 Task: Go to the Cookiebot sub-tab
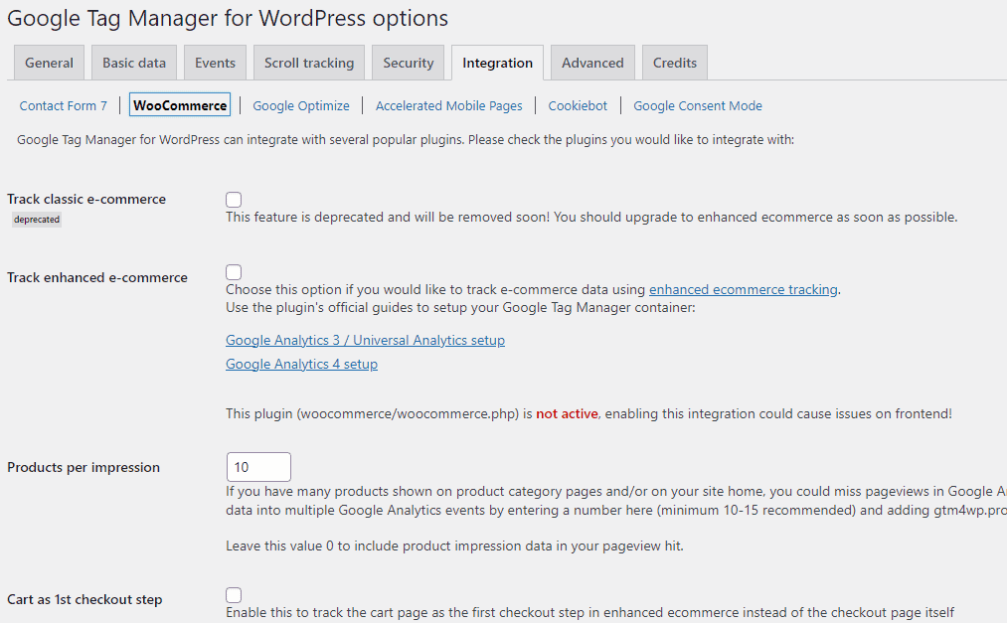[578, 105]
